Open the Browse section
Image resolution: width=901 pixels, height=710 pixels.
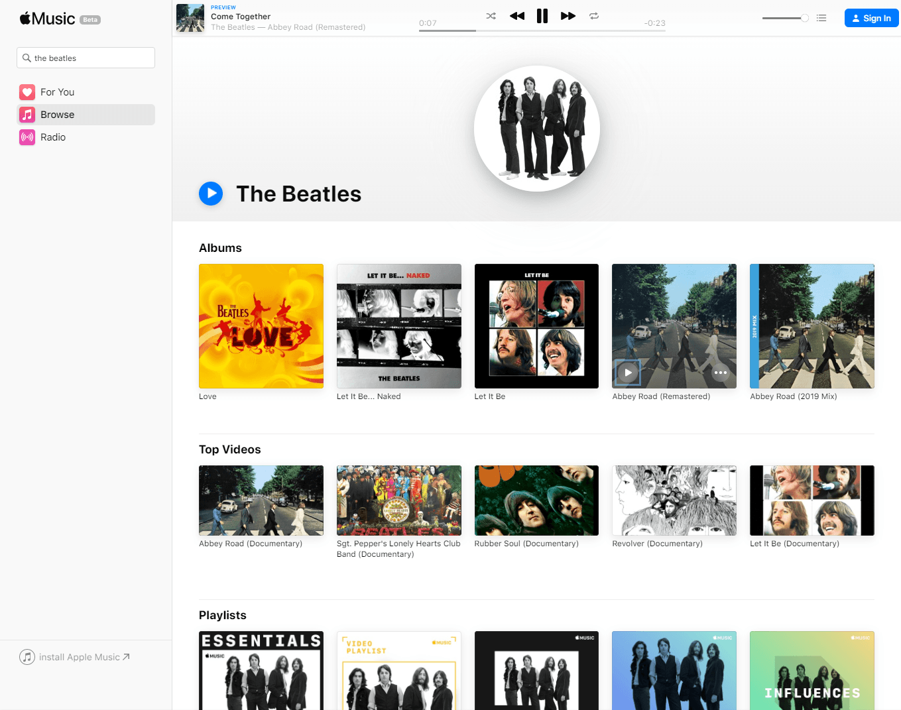86,115
